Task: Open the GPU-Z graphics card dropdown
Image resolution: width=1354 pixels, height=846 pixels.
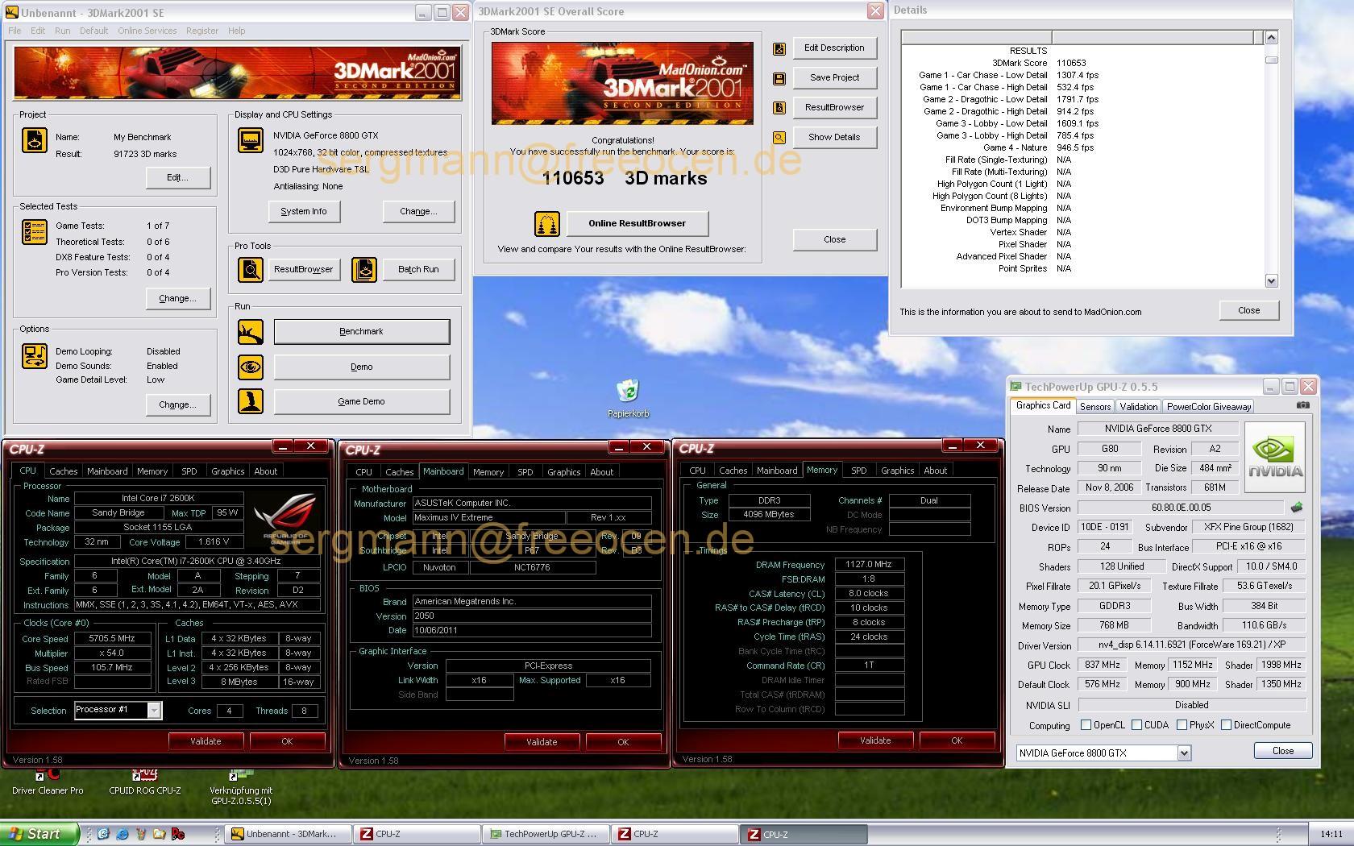Action: click(1184, 753)
